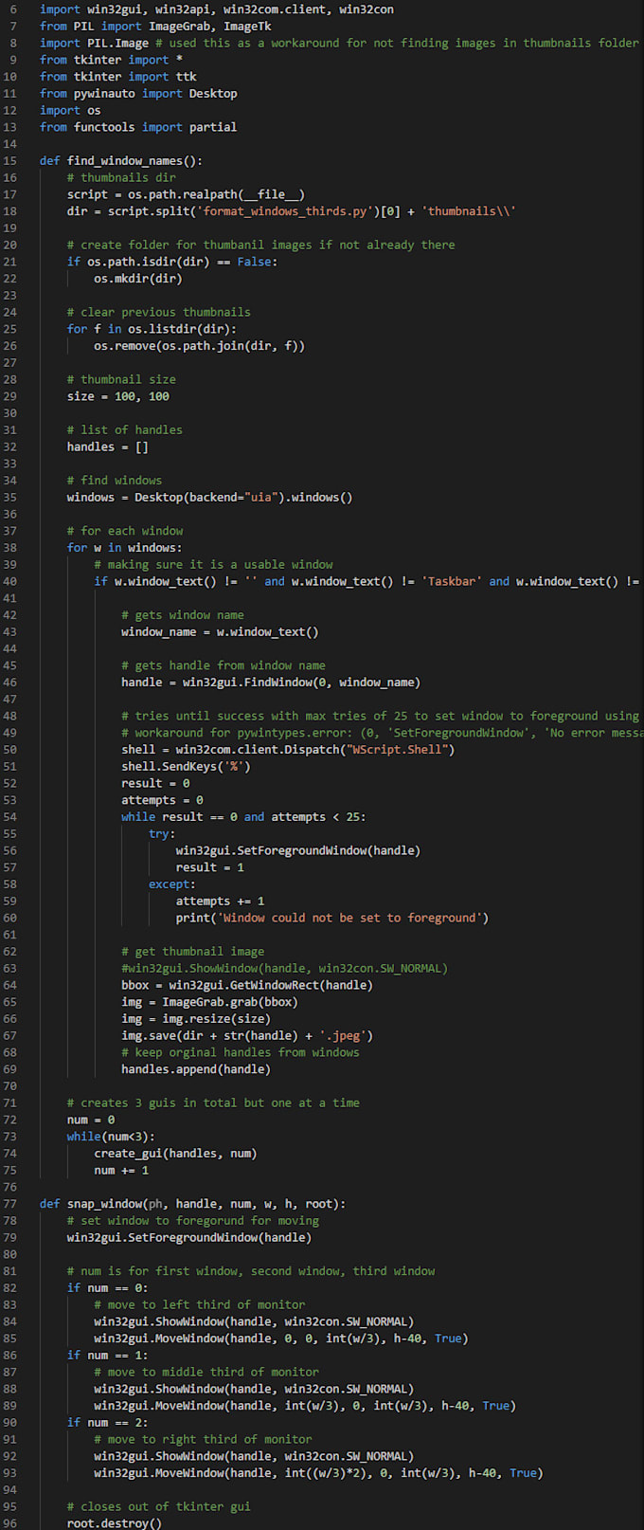Viewport: 644px width, 1530px height.
Task: Click the 'WScript.Shell' Dispatch line
Action: click(288, 750)
